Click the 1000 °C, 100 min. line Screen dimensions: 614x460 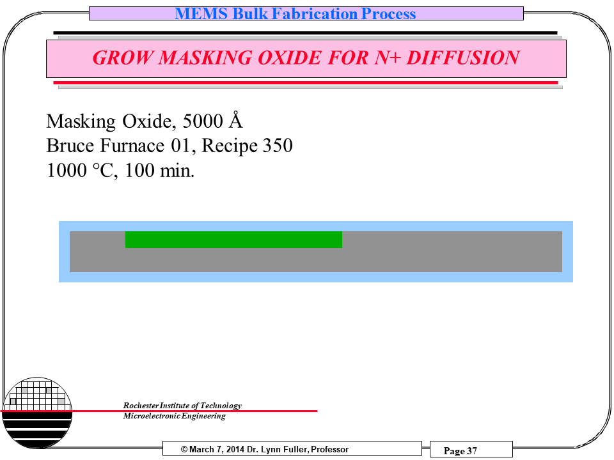point(120,171)
